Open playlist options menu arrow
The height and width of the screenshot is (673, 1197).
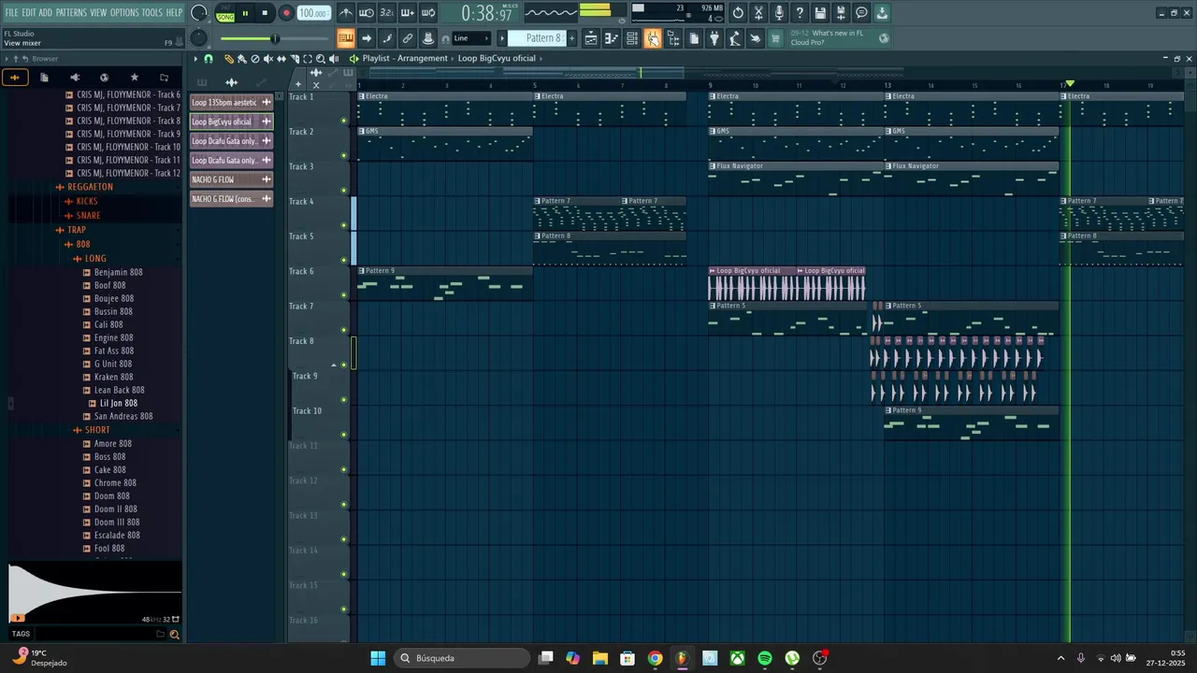coord(195,58)
